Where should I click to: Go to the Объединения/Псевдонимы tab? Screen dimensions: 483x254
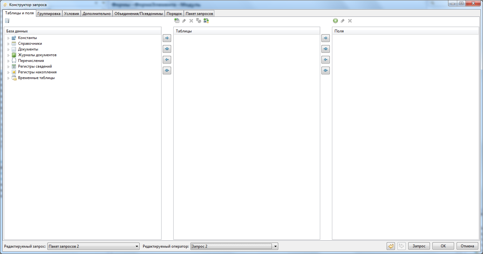[x=139, y=14]
